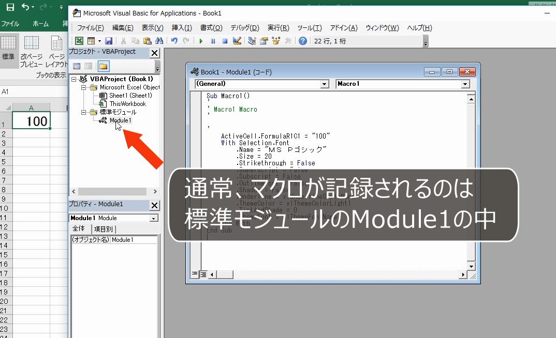
Task: Save the workbook with VBA save icon
Action: (109, 41)
